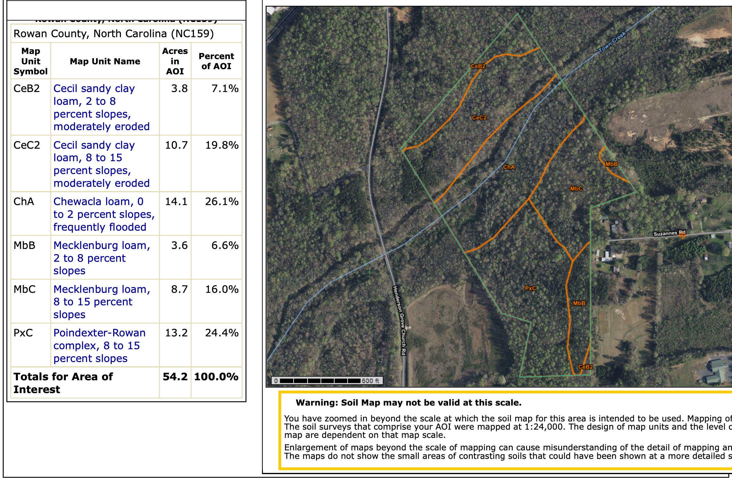Image resolution: width=732 pixels, height=479 pixels.
Task: Click the Rowan County, North Carolina (NC159) heading
Action: point(113,34)
